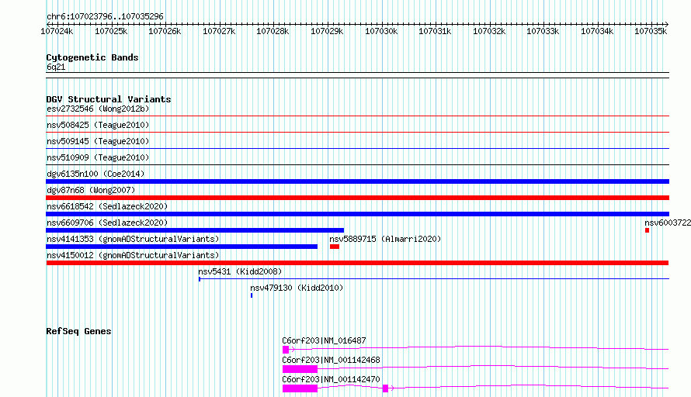691x397 pixels.
Task: Click the nsv510909 (Teague2010) variant label
Action: [x=98, y=157]
